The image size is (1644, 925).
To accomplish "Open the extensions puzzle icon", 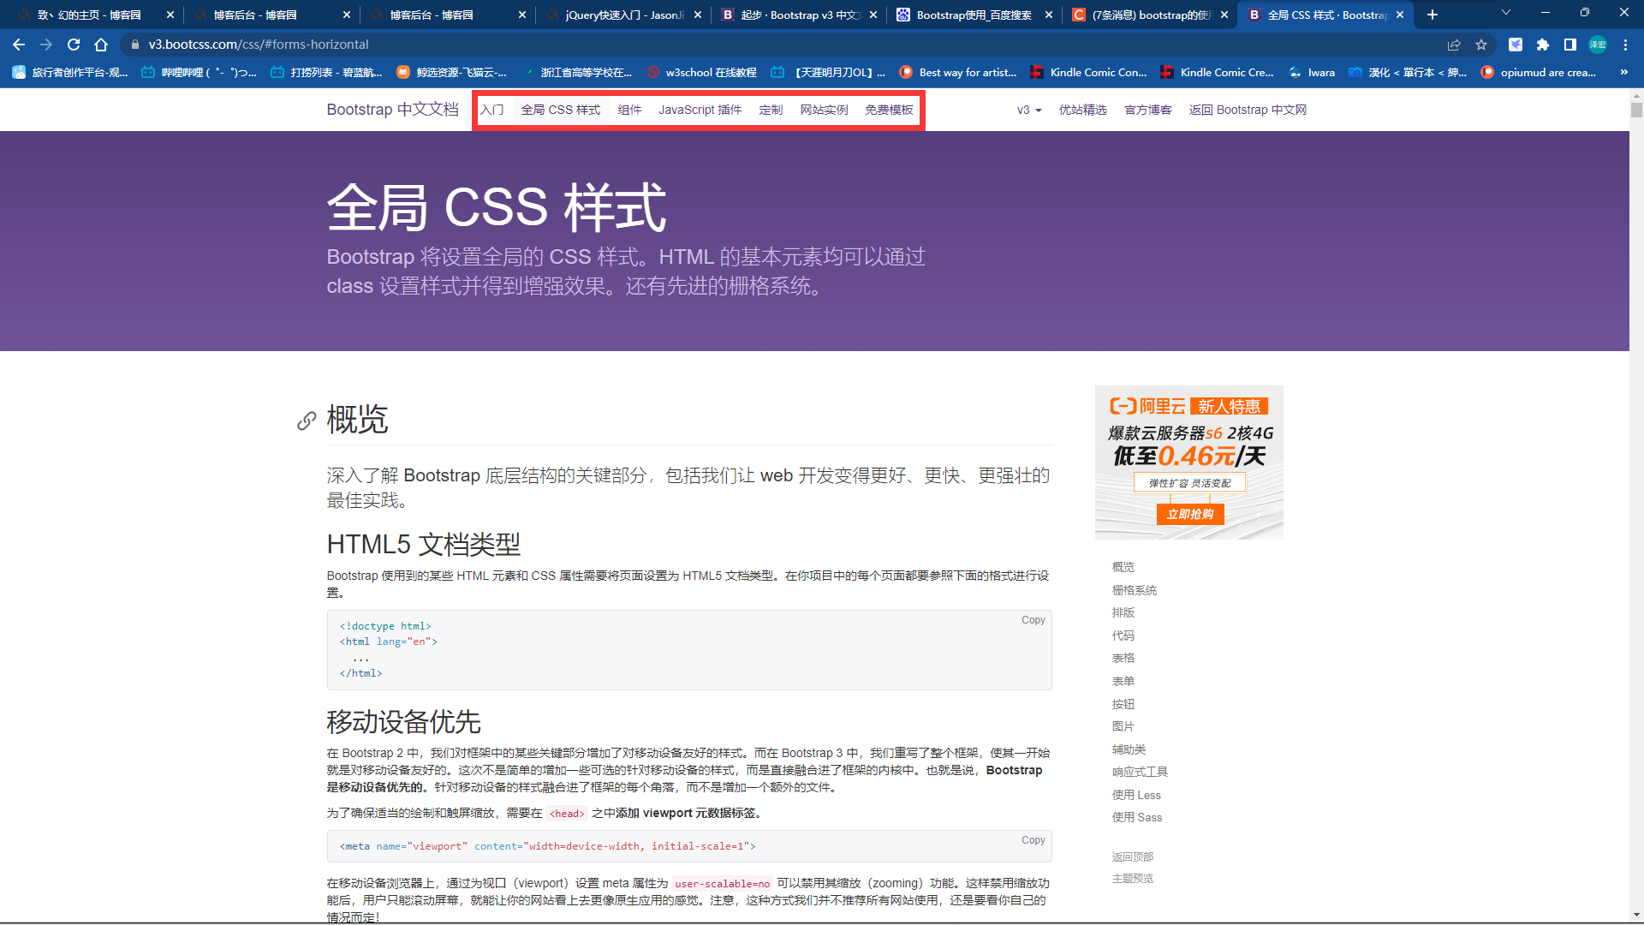I will [x=1543, y=45].
